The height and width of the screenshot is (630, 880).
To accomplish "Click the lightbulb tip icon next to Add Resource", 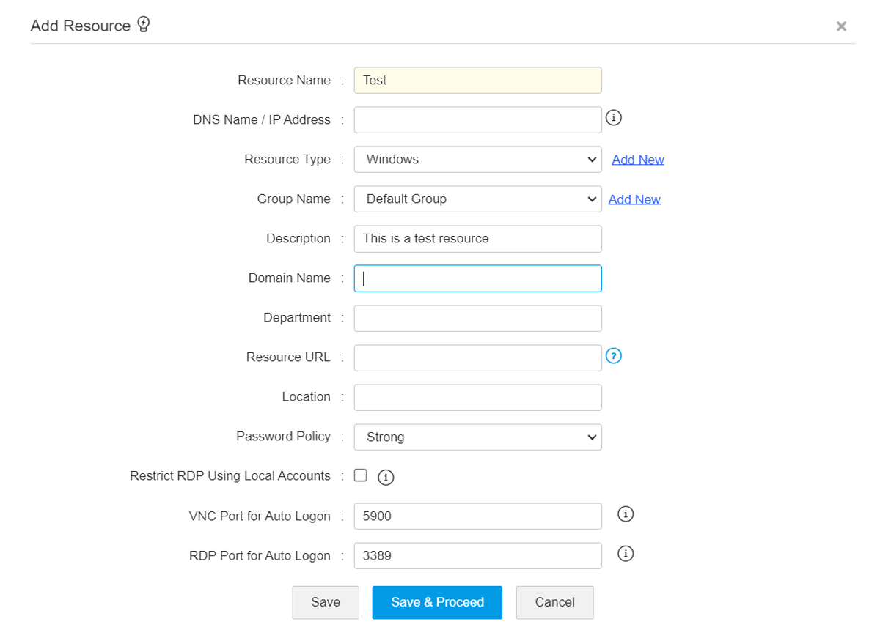I will click(x=144, y=23).
